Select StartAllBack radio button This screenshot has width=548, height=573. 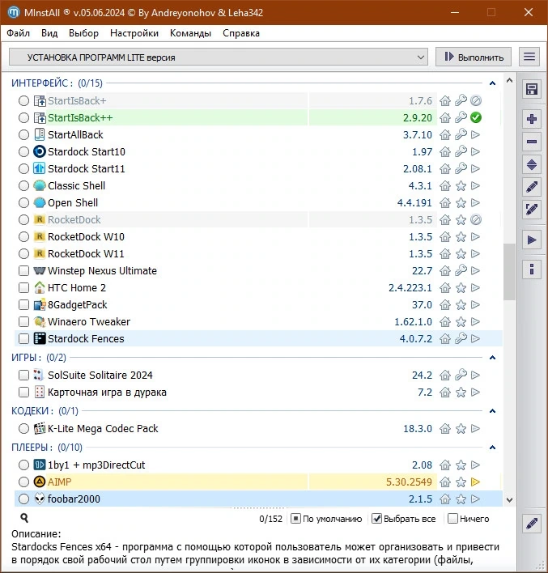(x=23, y=135)
